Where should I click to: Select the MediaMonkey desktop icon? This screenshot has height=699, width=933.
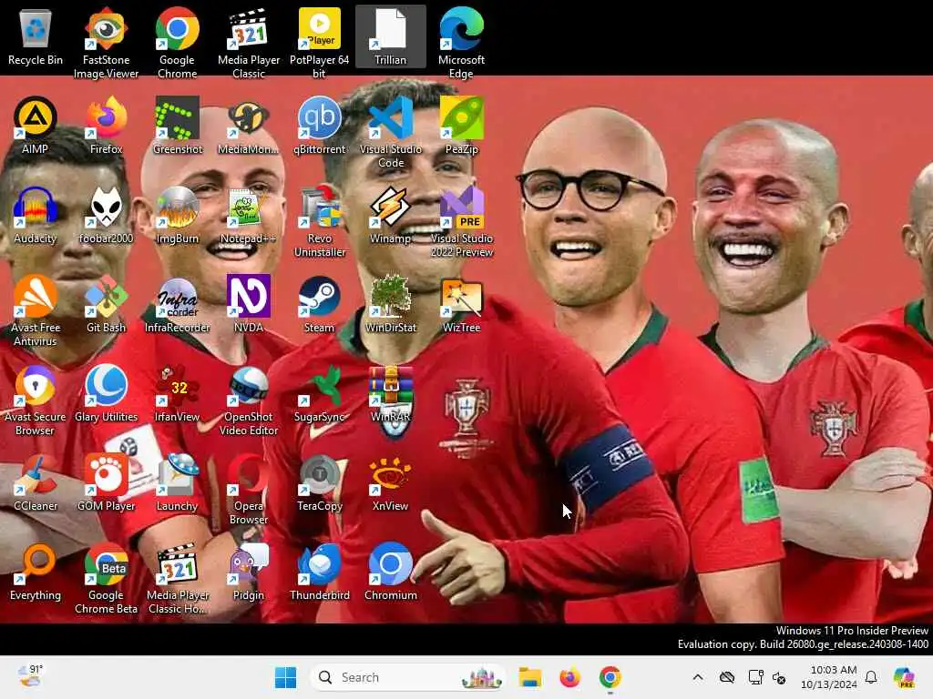(249, 126)
